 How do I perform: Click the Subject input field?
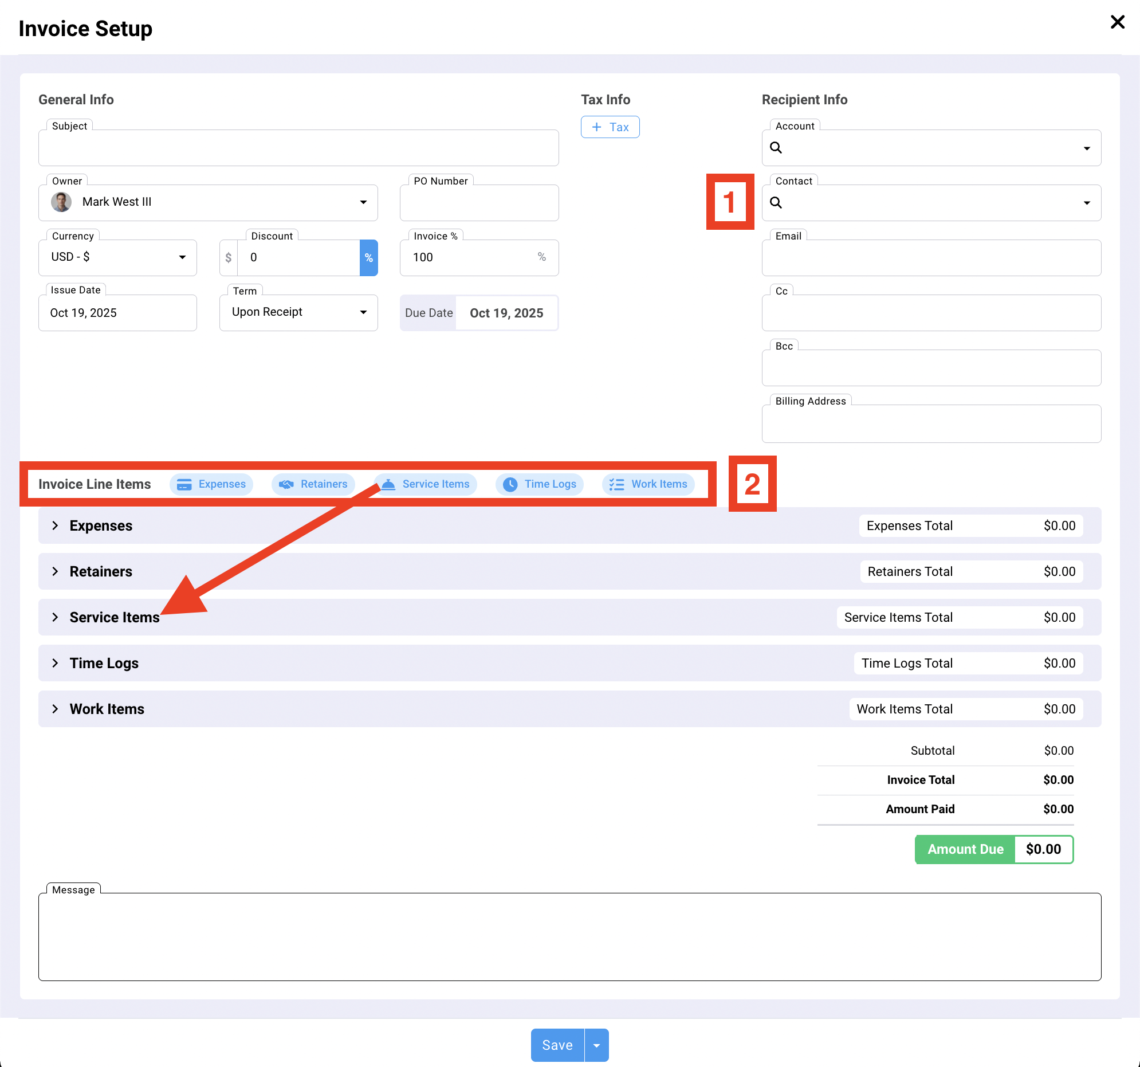pos(298,148)
